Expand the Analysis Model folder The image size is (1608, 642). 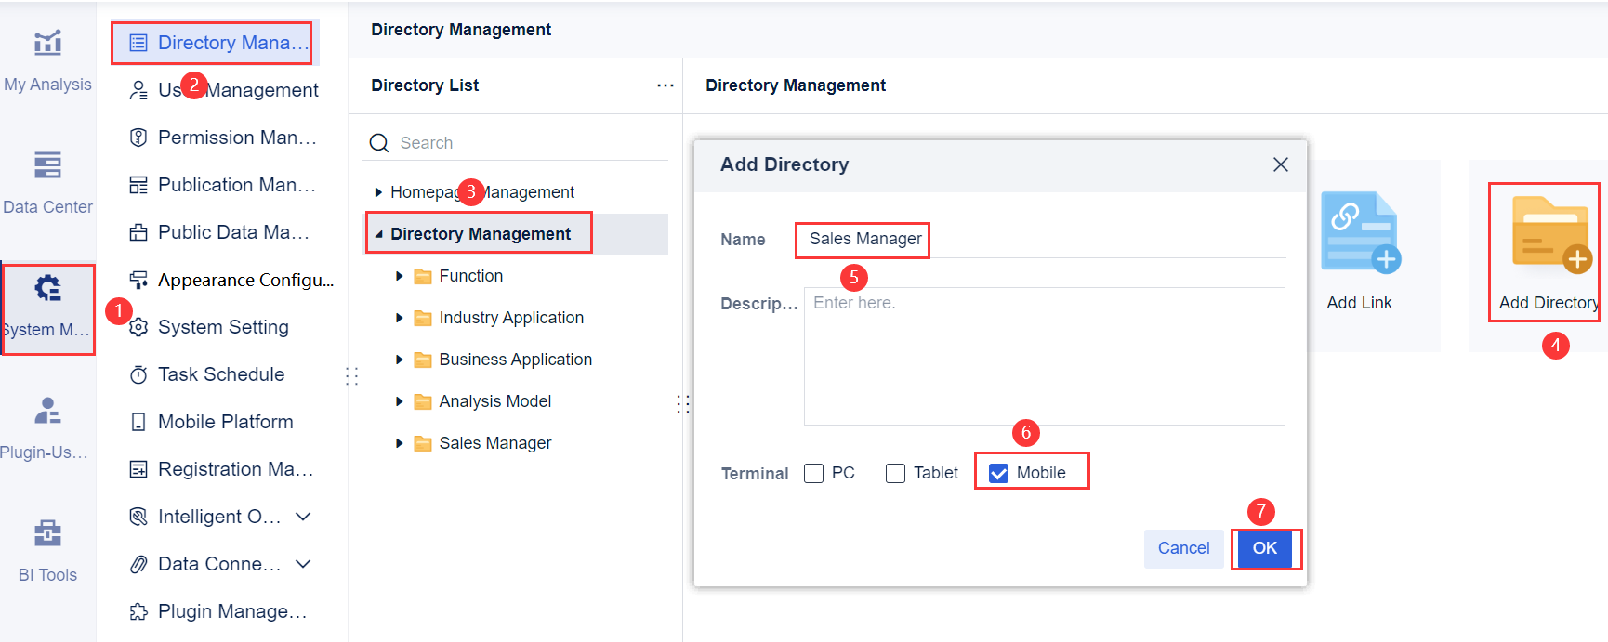tap(400, 401)
